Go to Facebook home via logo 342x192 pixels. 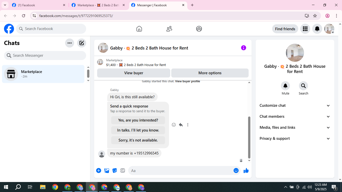9,29
